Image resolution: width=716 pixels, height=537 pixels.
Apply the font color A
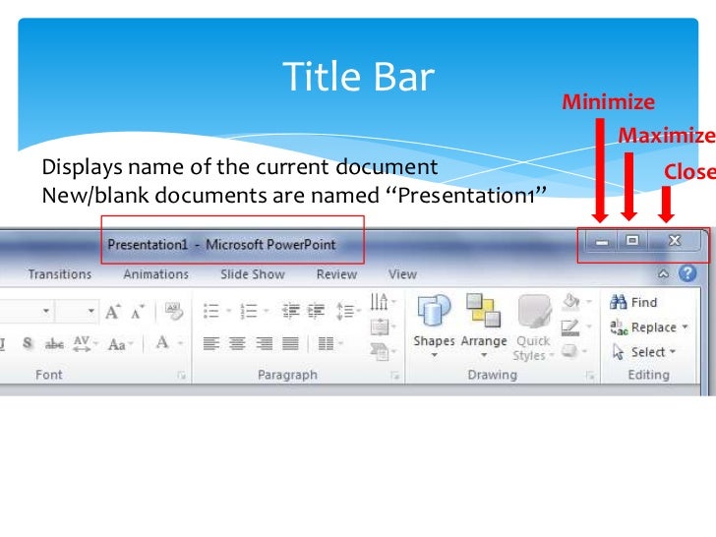pos(162,342)
